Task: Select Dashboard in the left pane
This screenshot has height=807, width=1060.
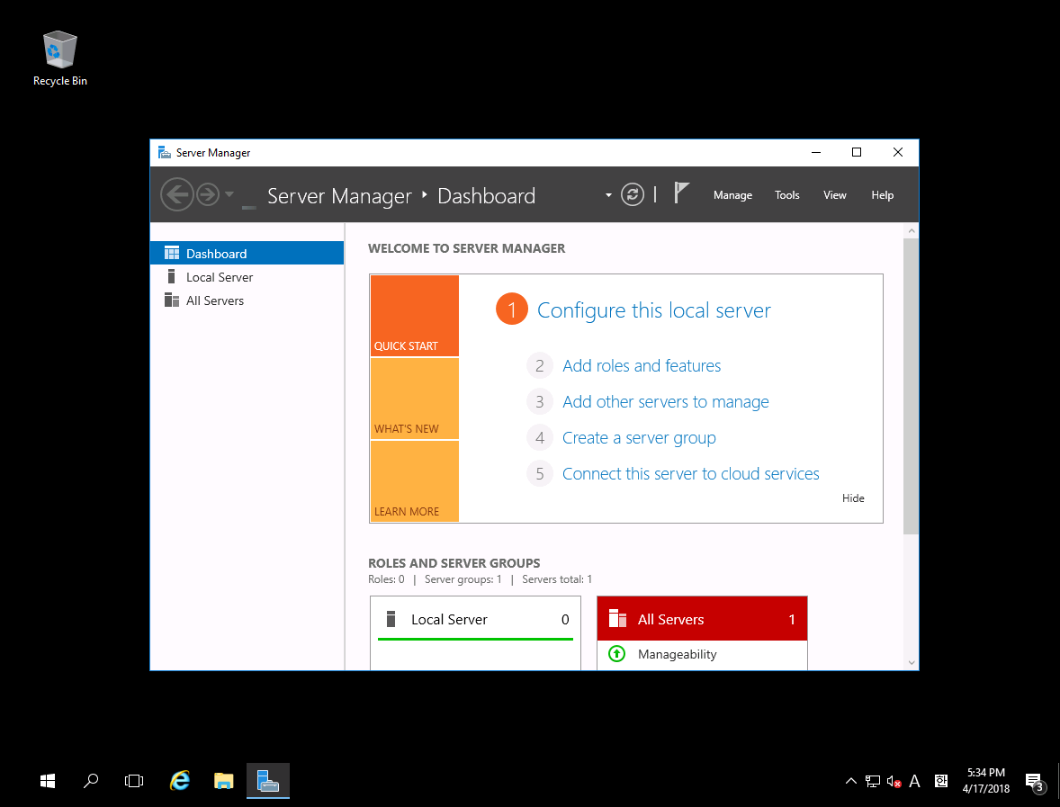Action: (247, 254)
